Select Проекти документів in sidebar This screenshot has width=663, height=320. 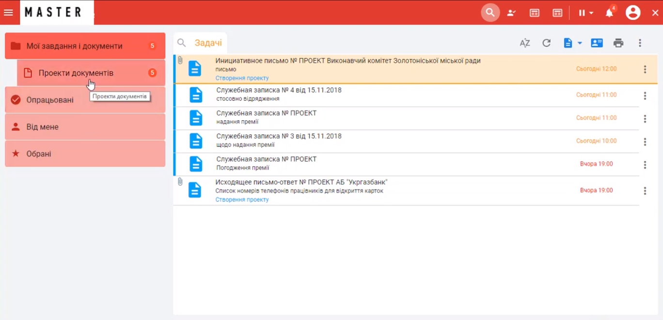point(91,73)
